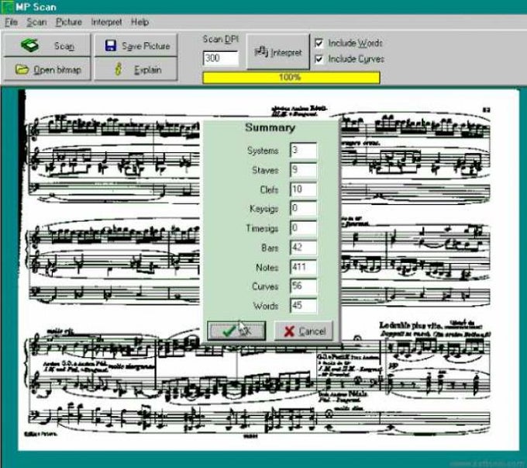Open the Scan menu
This screenshot has width=527, height=468.
click(36, 23)
